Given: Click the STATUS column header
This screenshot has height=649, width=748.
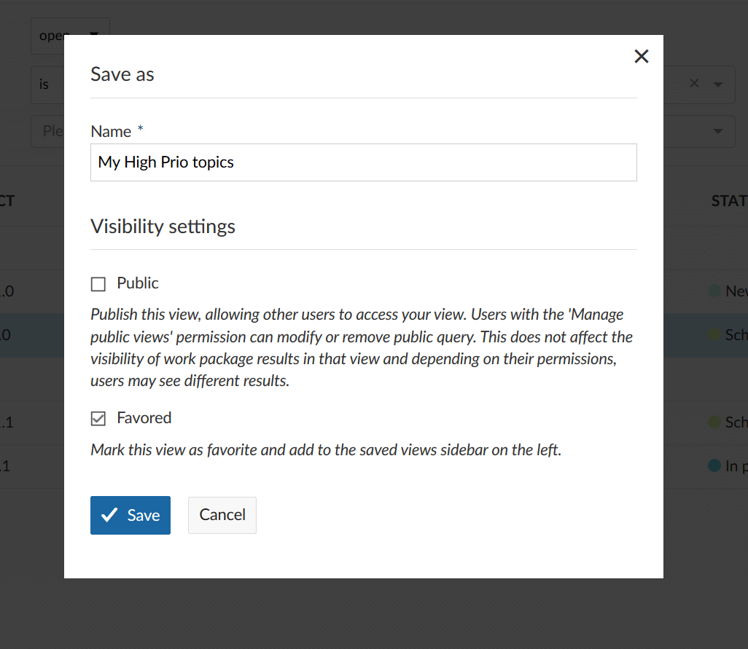Looking at the screenshot, I should [x=728, y=200].
